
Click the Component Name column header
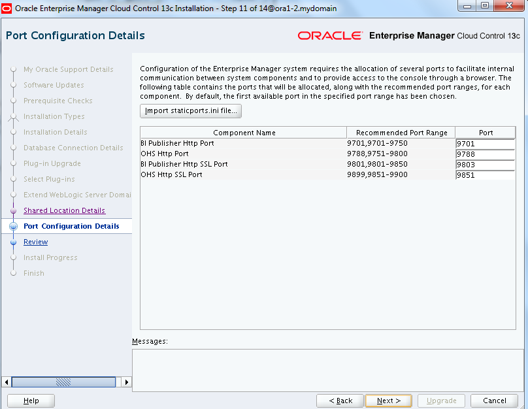point(244,133)
